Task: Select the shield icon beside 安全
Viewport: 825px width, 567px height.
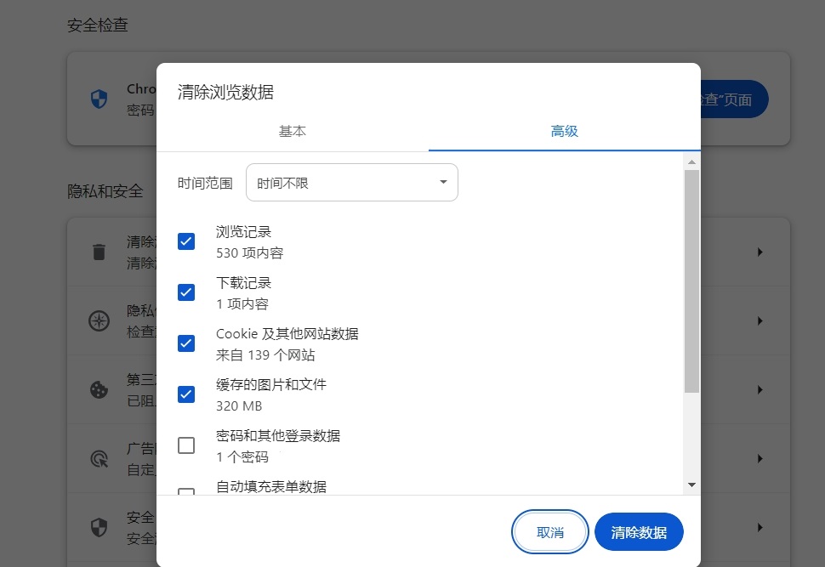Action: click(x=100, y=526)
